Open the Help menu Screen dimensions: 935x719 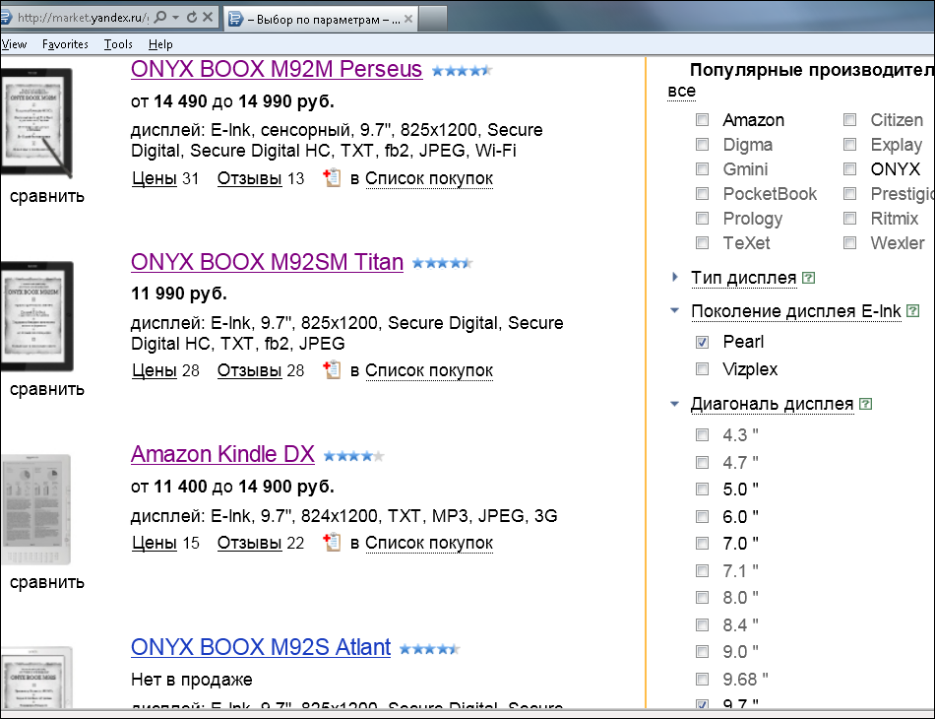[160, 44]
